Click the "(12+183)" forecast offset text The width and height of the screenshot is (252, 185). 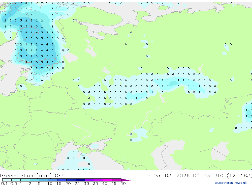239,175
